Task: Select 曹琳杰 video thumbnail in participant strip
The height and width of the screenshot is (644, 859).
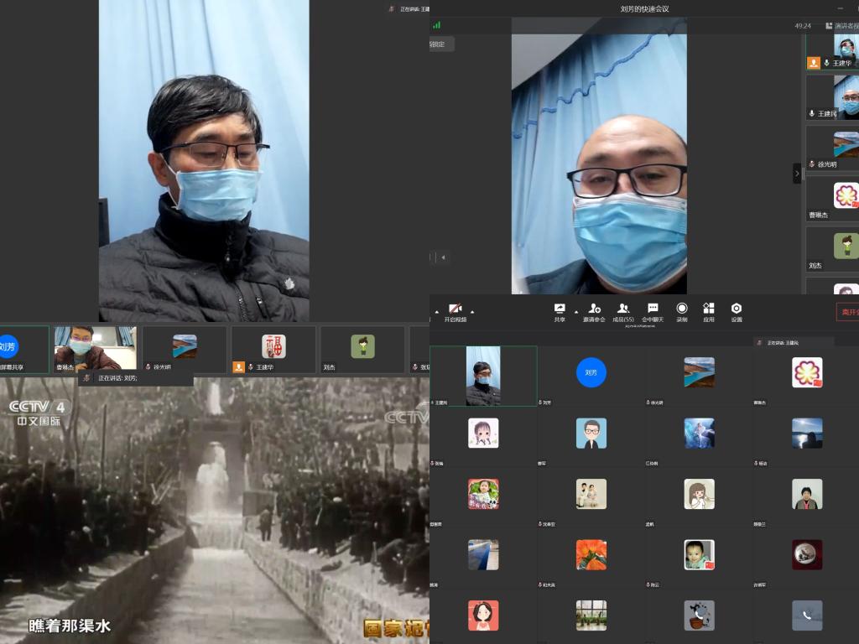Action: [x=95, y=347]
